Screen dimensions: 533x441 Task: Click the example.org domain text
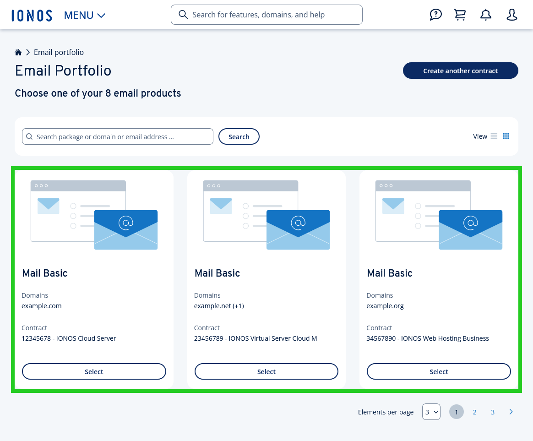385,305
